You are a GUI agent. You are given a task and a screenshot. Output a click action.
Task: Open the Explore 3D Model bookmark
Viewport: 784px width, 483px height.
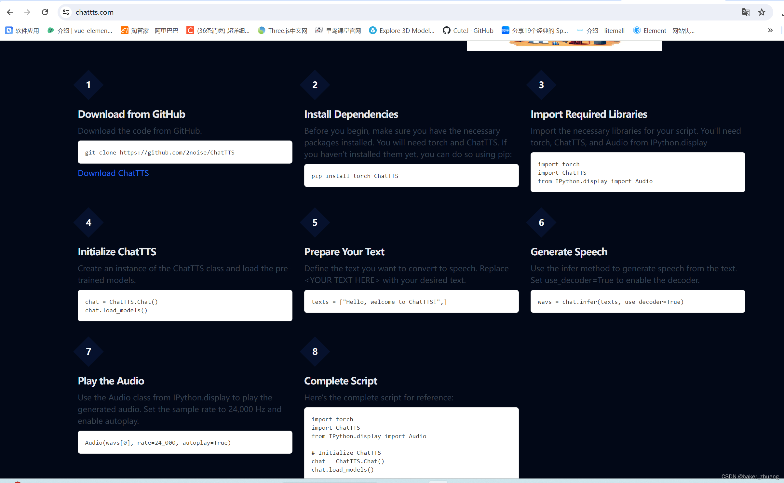(x=402, y=31)
